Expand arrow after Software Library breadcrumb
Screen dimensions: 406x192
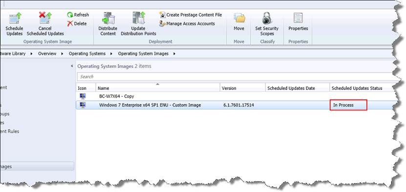32,54
